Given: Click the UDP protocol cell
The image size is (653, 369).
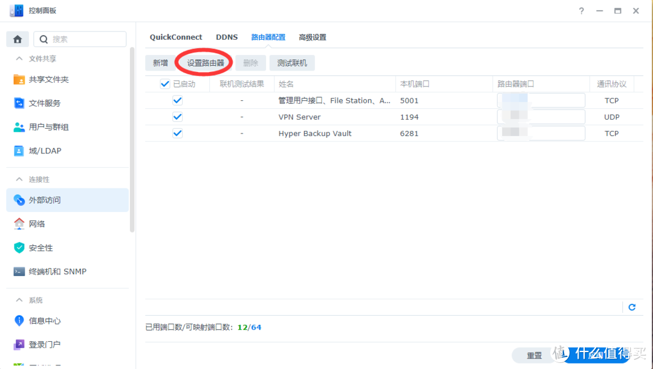Looking at the screenshot, I should coord(611,117).
